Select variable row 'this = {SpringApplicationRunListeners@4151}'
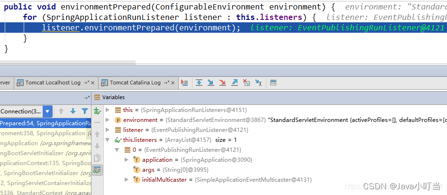This screenshot has height=195, width=447. click(x=275, y=110)
